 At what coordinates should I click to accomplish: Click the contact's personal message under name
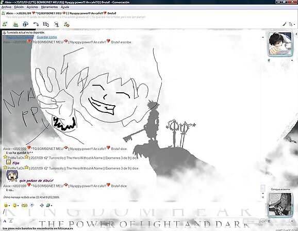tap(76, 17)
